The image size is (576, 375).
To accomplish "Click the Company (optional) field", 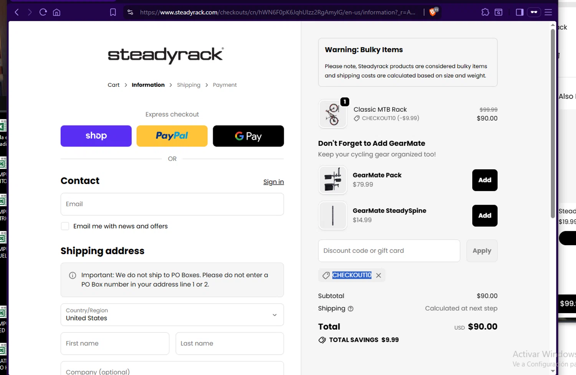I will coord(172,368).
